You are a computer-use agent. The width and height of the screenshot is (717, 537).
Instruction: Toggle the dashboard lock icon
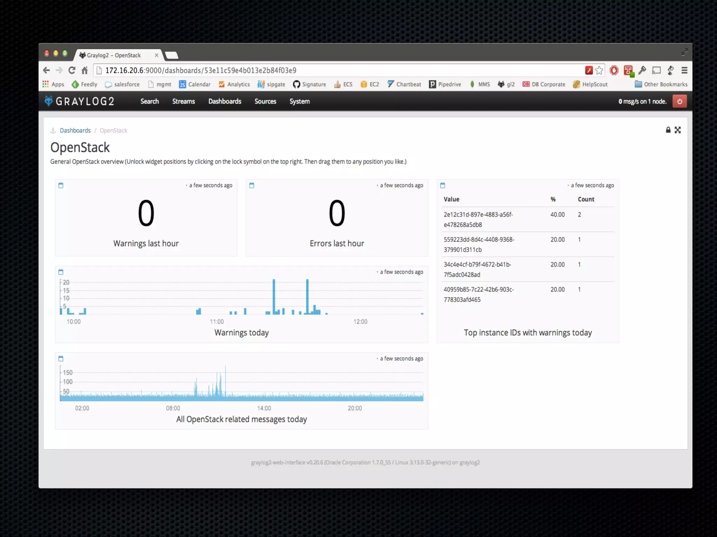point(668,130)
